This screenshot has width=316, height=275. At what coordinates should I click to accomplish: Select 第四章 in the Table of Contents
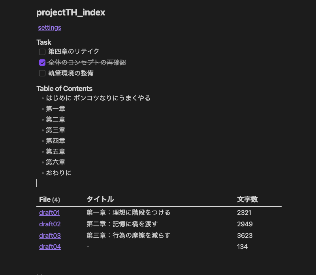tap(55, 140)
